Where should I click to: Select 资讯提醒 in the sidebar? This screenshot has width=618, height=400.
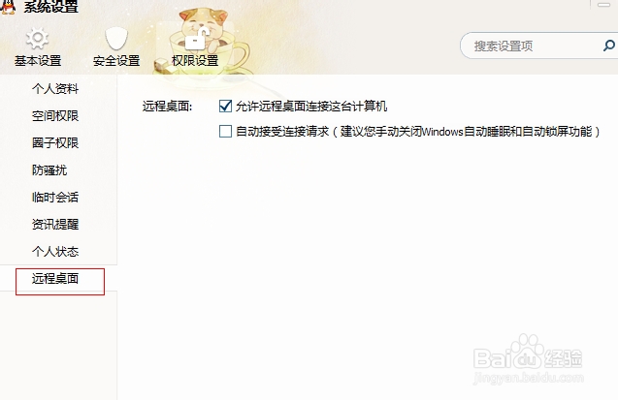(x=55, y=224)
